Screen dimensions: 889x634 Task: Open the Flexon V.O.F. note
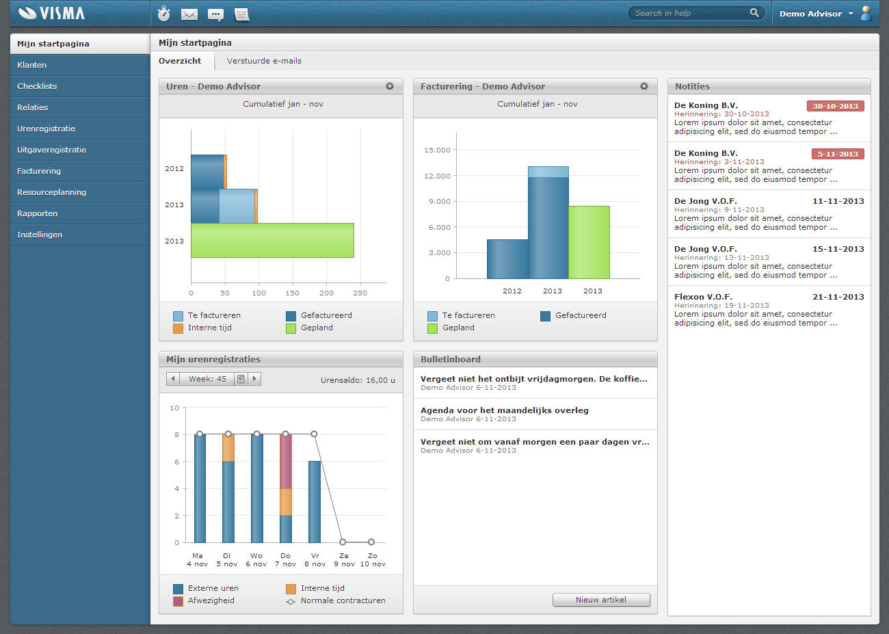pos(769,309)
